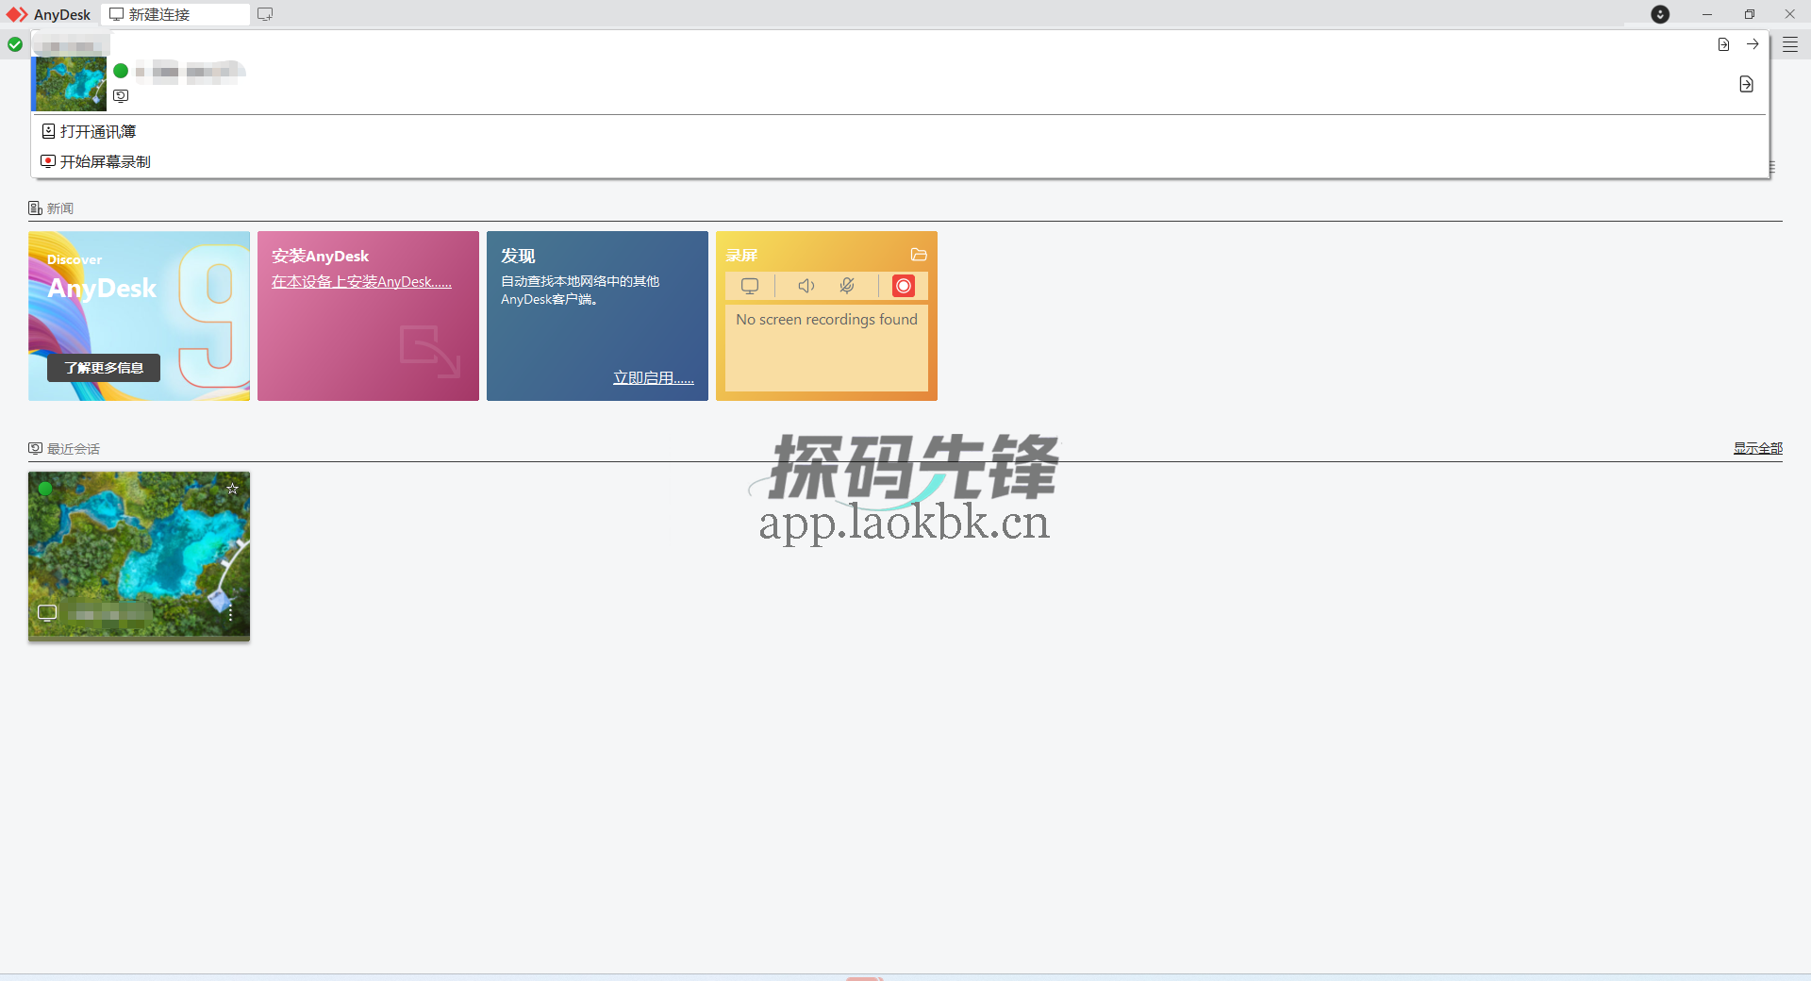1811x981 pixels.
Task: Toggle screen capture in the recording toolbar
Action: click(x=750, y=286)
